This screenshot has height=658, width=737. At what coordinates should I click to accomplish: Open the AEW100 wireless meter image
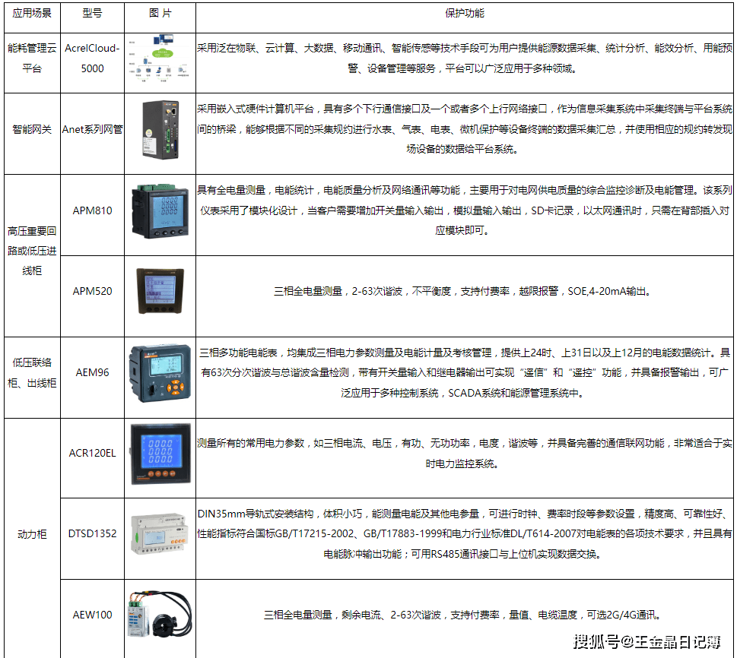coord(160,614)
